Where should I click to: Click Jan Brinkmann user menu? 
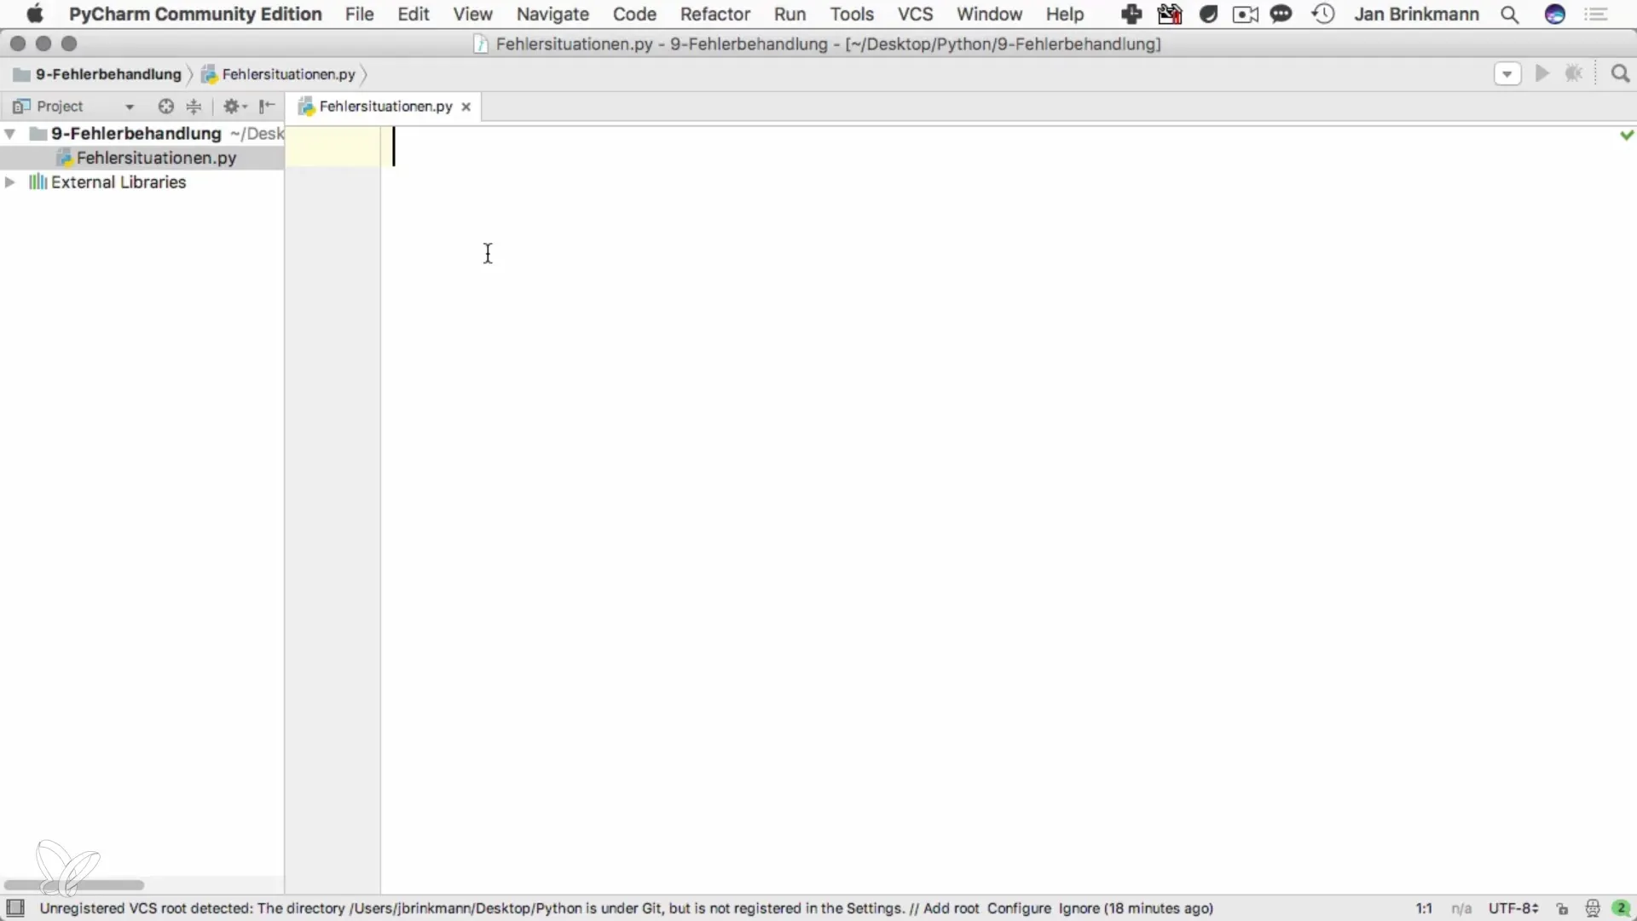click(1416, 14)
